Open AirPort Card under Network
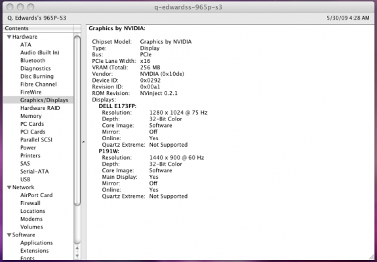The image size is (377, 262). coord(36,195)
